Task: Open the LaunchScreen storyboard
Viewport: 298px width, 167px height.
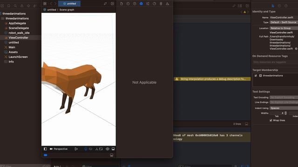Action: [x=18, y=57]
